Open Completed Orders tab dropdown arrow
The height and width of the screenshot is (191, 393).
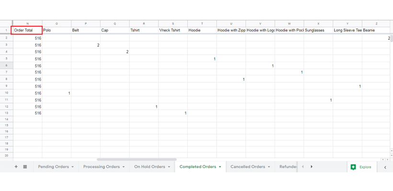(x=220, y=167)
